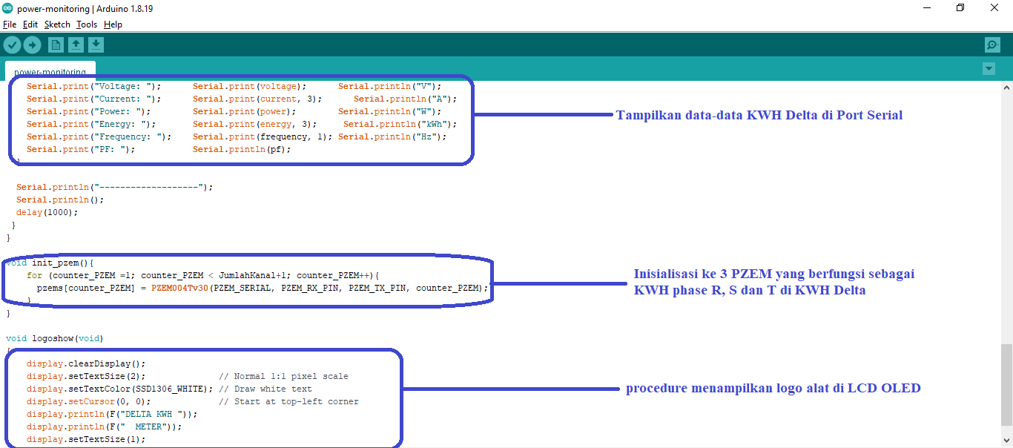Click the Upload arrow icon
Viewport: 1013px width, 448px height.
[32, 45]
